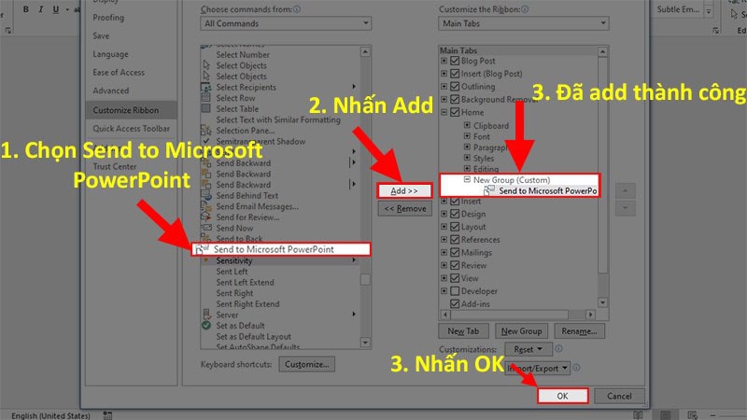Click the Add >> button

click(404, 191)
